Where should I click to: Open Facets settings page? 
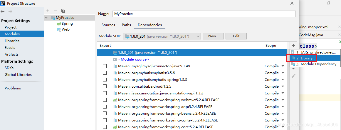pyautogui.click(x=10, y=47)
